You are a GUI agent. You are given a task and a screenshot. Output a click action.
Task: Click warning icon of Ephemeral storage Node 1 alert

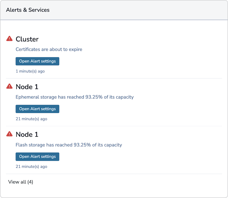(9, 86)
